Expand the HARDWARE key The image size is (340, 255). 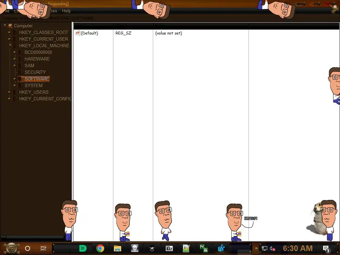click(15, 59)
